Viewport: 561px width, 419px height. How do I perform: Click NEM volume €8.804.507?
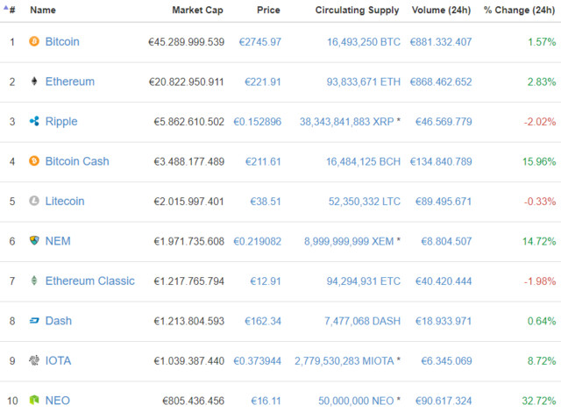pos(446,242)
